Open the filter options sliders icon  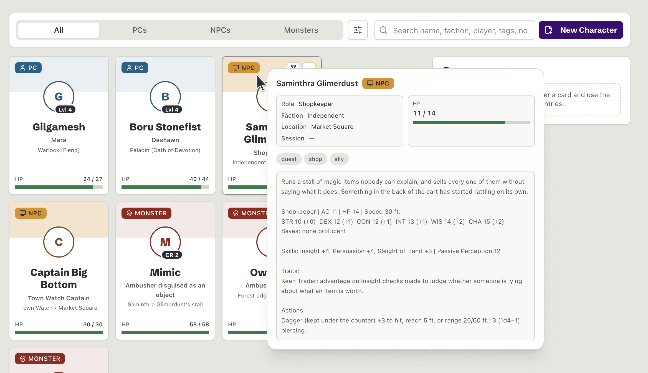click(358, 30)
